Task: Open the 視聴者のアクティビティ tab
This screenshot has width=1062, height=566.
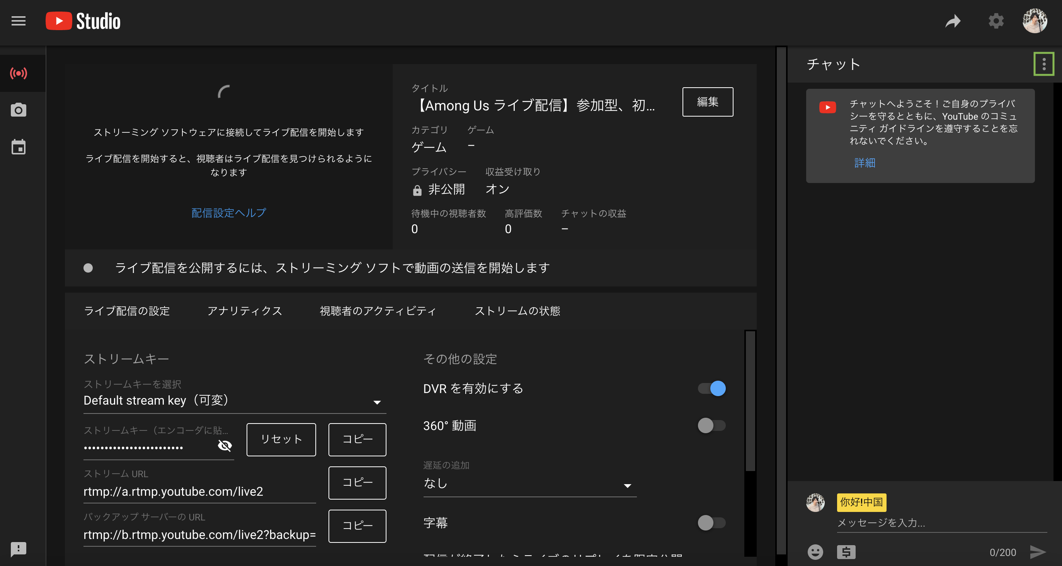Action: click(x=378, y=311)
